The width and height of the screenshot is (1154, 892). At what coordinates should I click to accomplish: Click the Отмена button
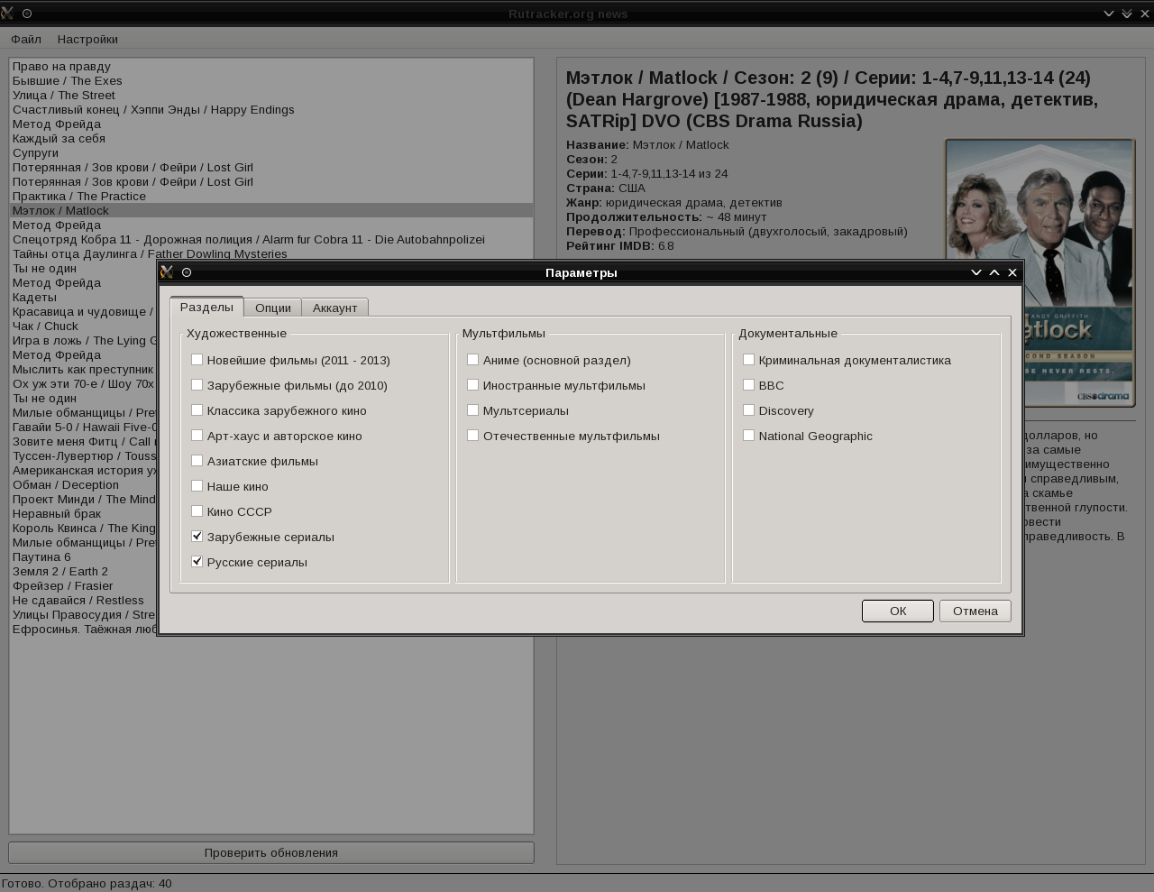[975, 611]
